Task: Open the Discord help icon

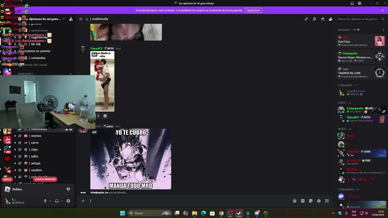Action: pos(360,3)
